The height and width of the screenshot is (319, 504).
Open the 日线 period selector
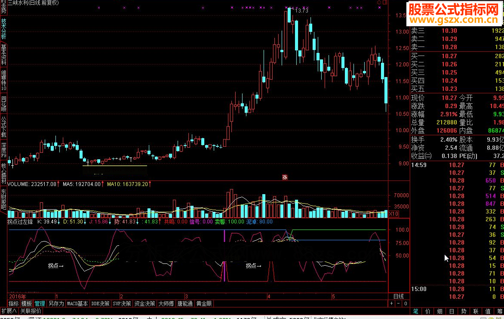tap(399, 297)
